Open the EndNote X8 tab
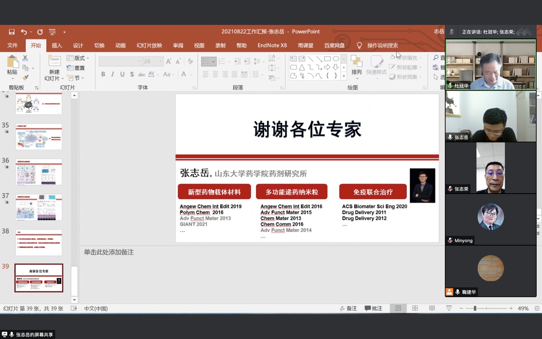 point(272,46)
